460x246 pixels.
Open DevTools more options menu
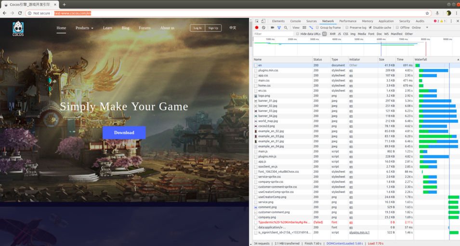coord(451,21)
